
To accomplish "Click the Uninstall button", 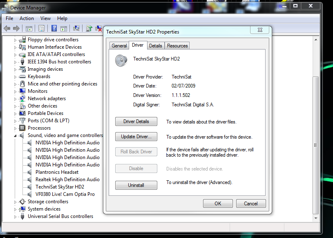I will pos(136,185).
